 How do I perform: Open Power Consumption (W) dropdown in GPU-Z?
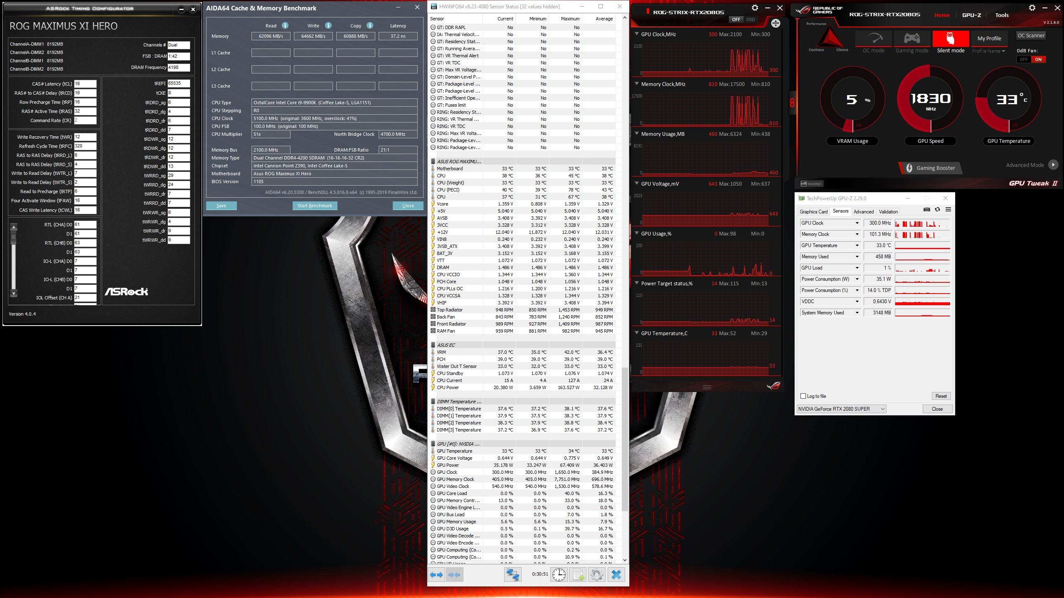tap(857, 279)
